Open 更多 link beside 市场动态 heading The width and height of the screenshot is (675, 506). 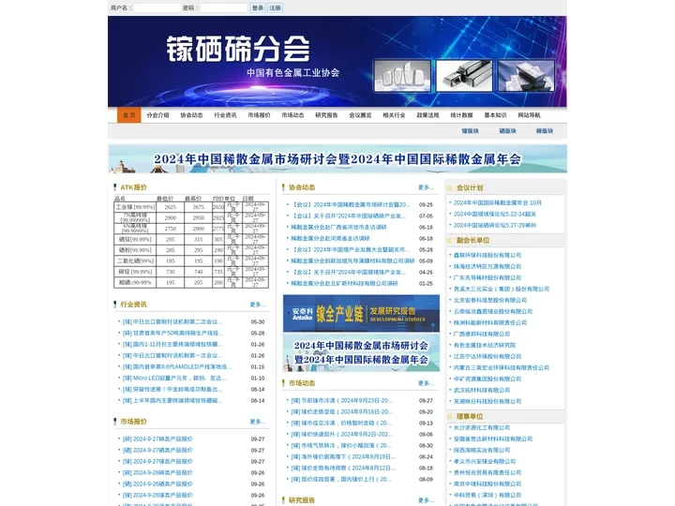[x=426, y=383]
